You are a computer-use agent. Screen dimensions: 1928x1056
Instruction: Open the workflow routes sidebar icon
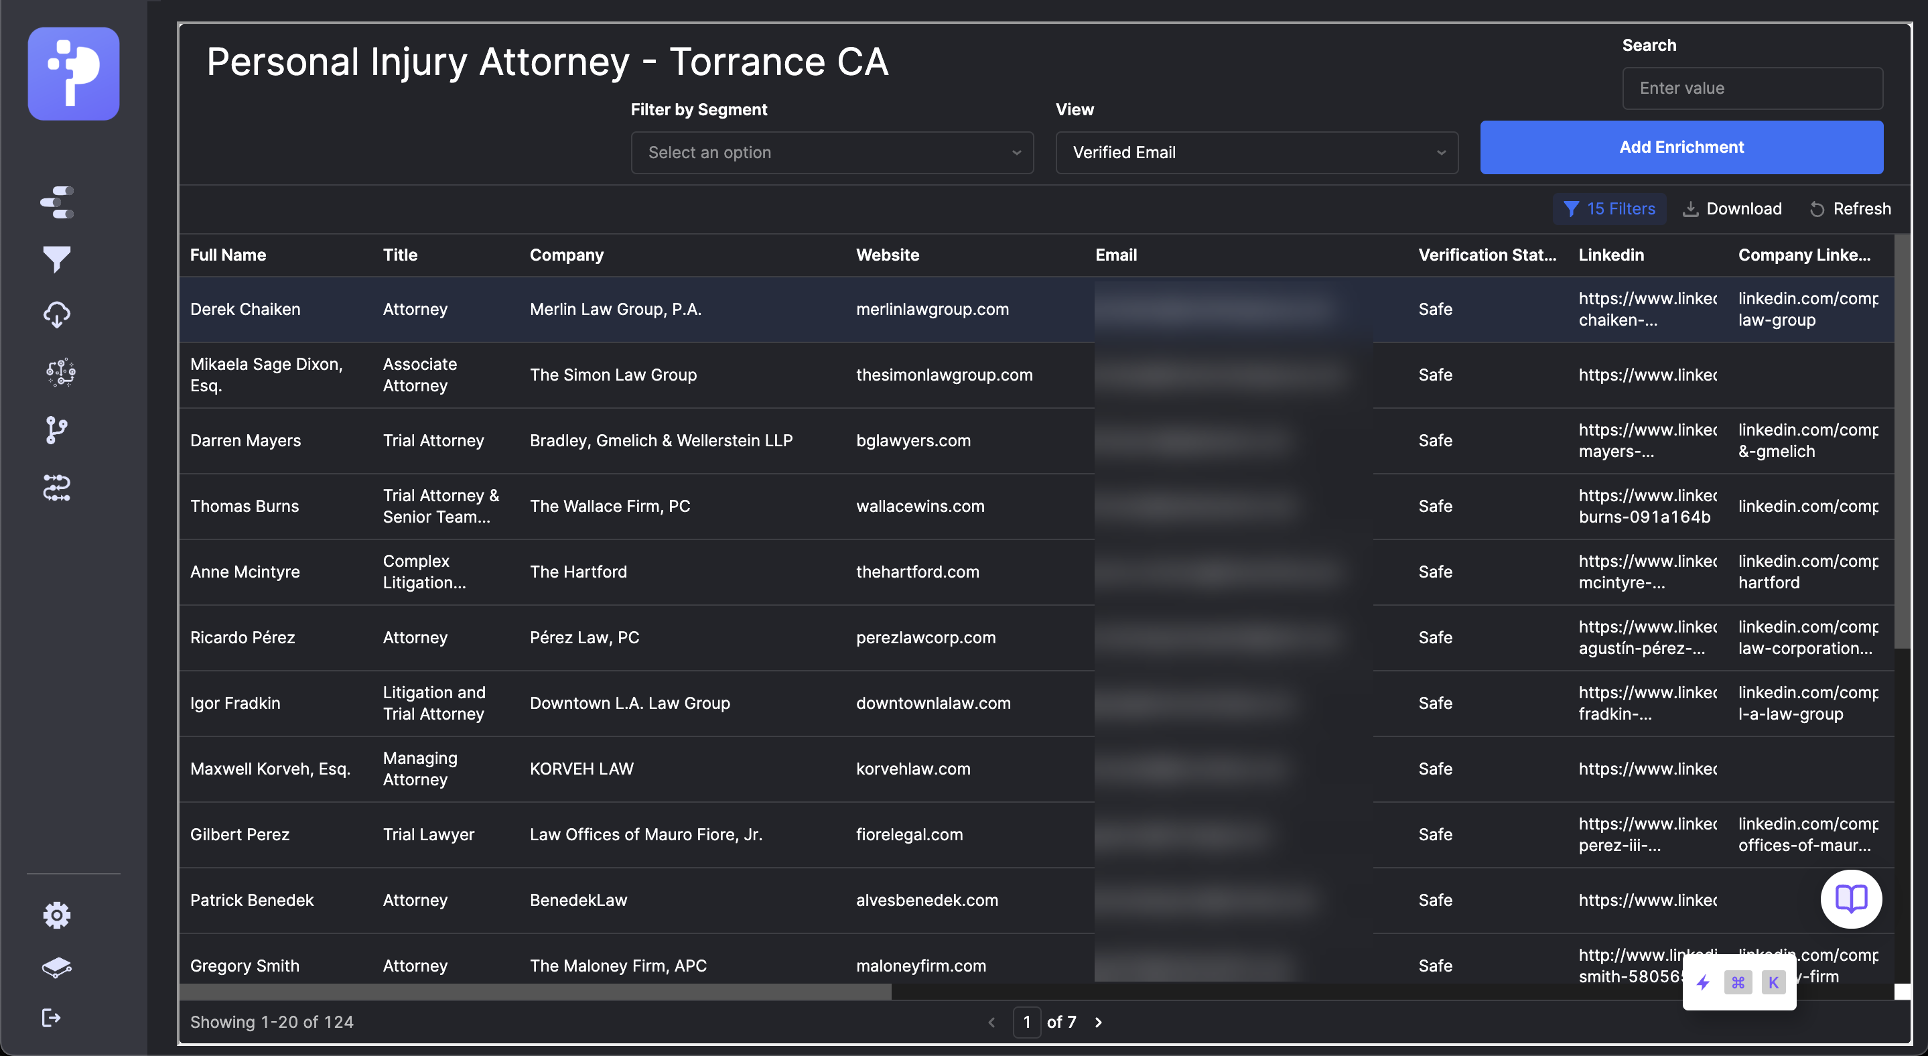(x=57, y=487)
